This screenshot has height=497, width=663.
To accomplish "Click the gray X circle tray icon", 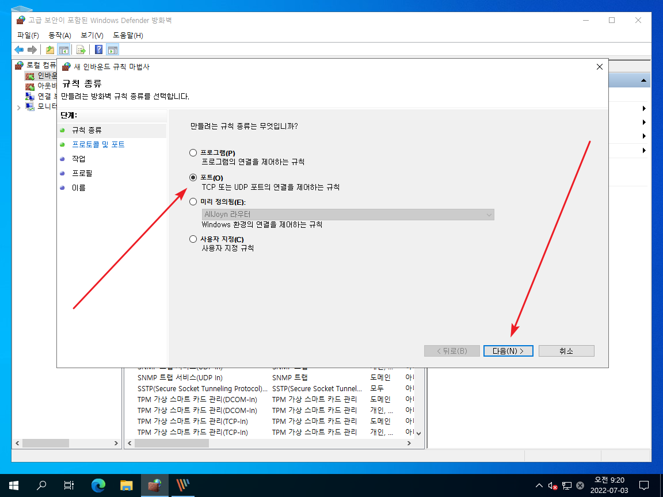I will coord(580,486).
